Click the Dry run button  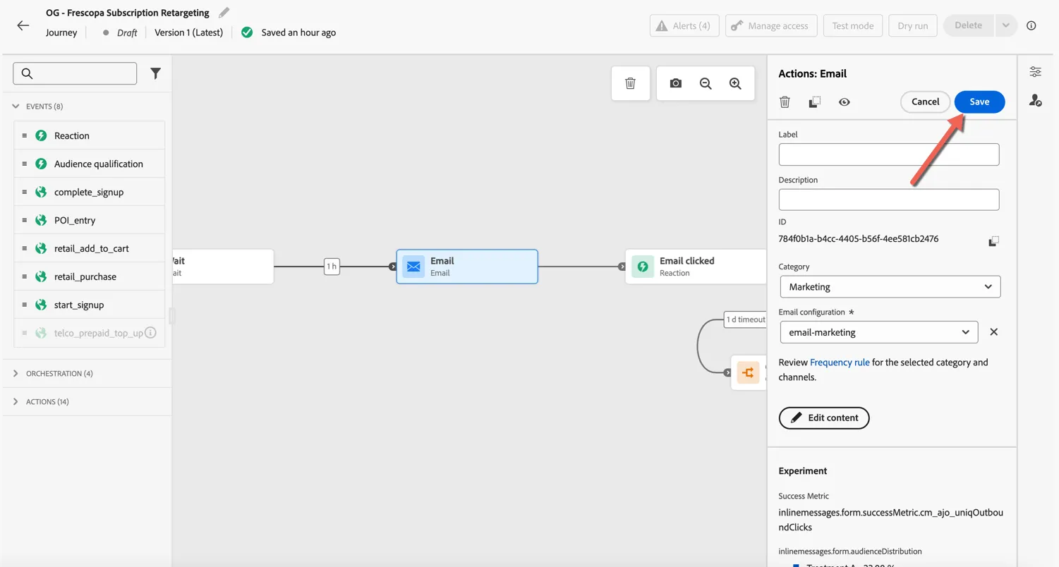click(913, 26)
